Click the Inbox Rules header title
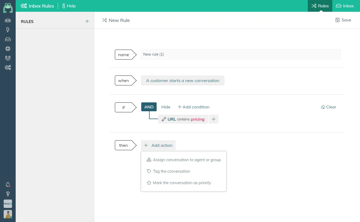This screenshot has height=222, width=360. (37, 6)
